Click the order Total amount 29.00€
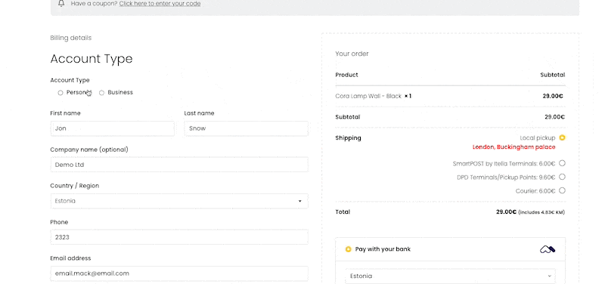 click(x=506, y=212)
